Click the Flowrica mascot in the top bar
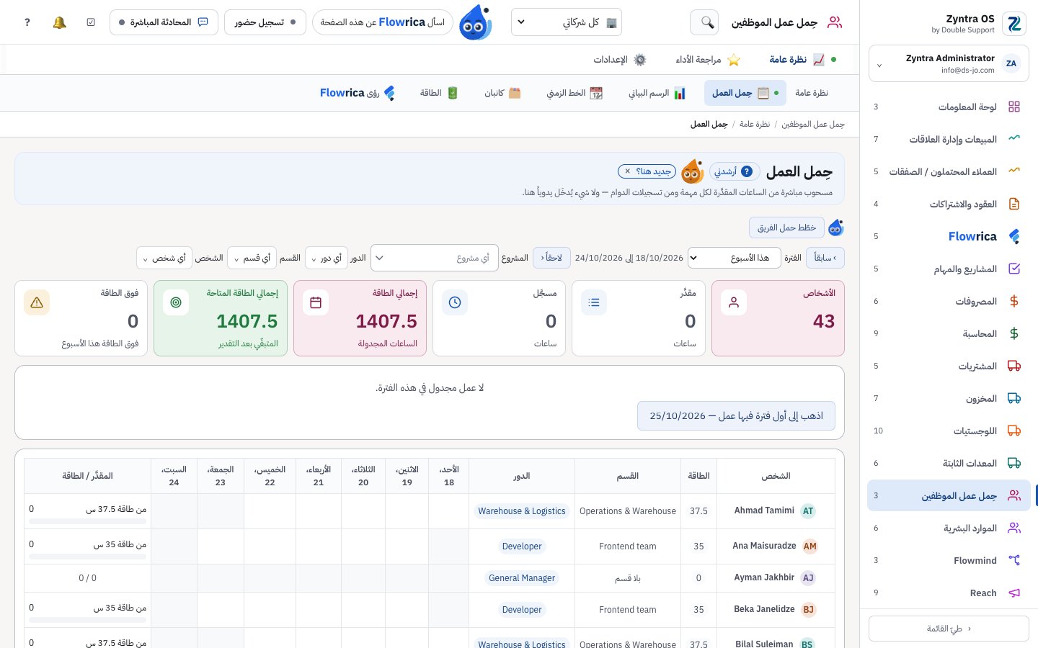Viewport: 1038px width, 648px height. (x=475, y=22)
